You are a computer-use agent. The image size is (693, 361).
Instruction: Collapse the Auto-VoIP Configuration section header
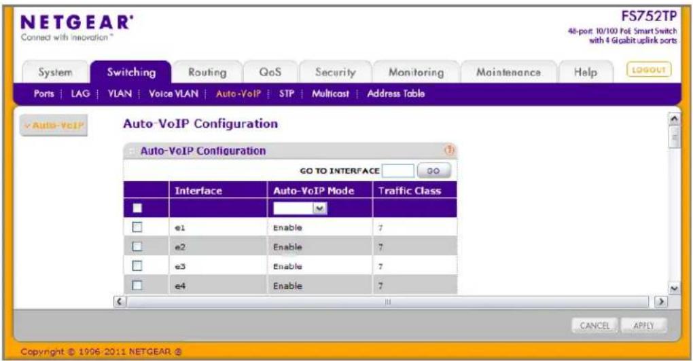131,151
